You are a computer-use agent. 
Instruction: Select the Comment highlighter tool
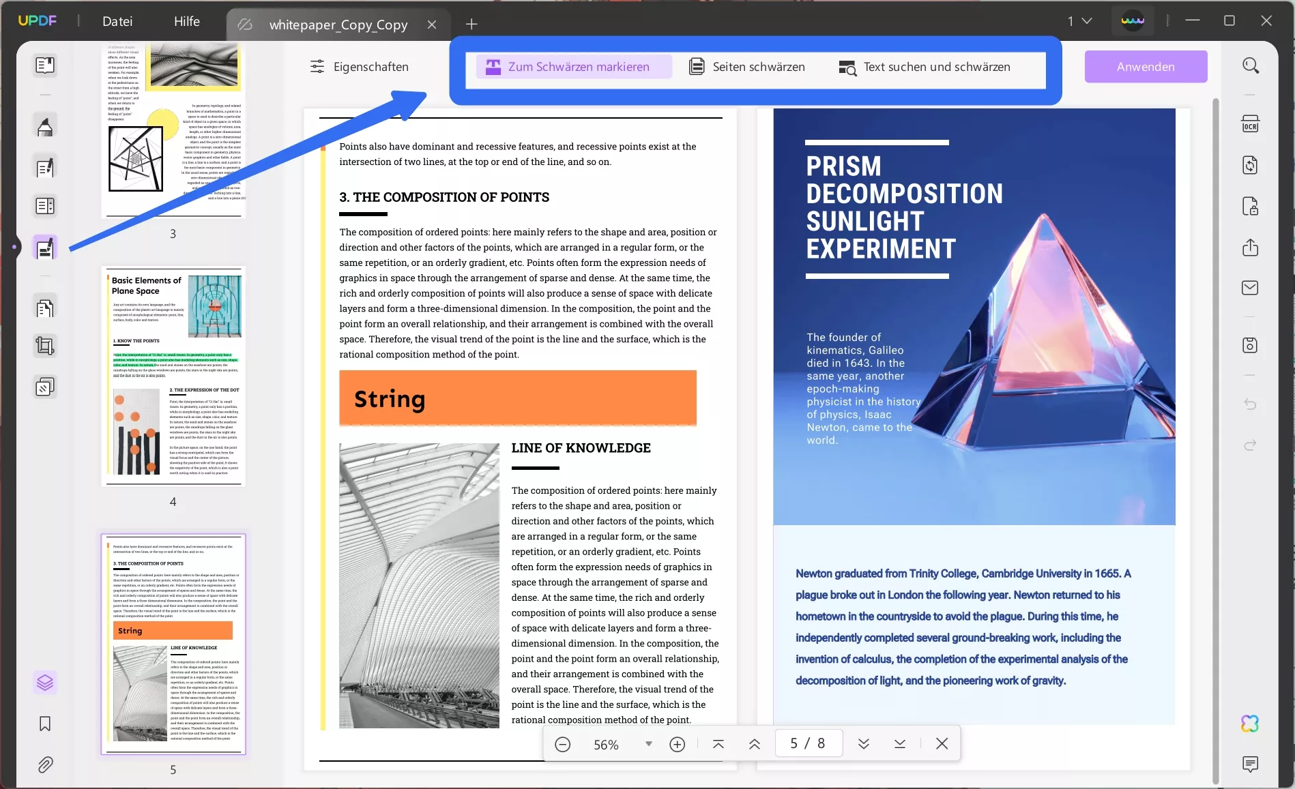click(45, 127)
